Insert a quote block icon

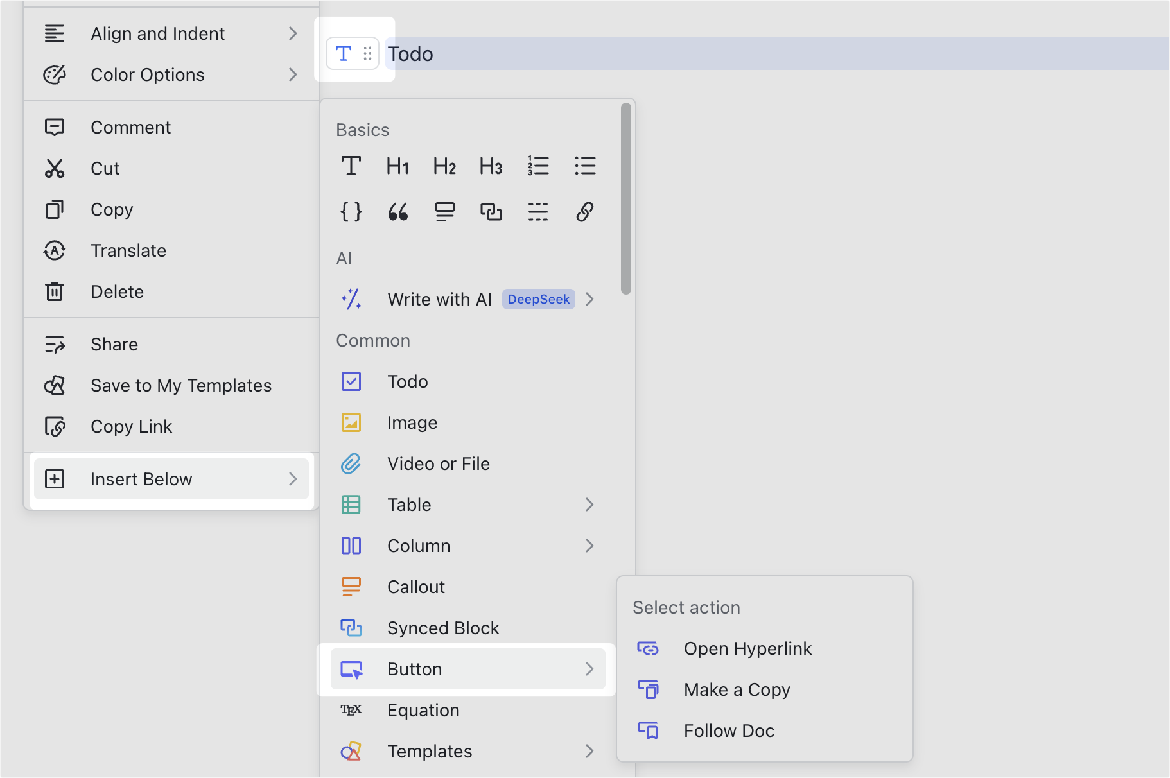point(397,212)
